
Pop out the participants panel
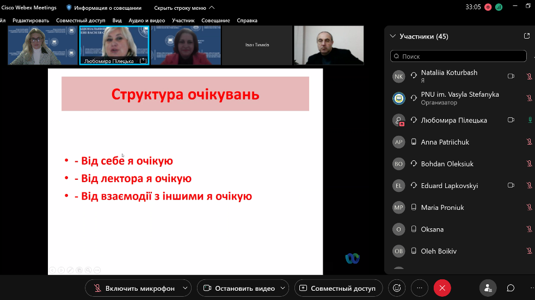(x=526, y=36)
